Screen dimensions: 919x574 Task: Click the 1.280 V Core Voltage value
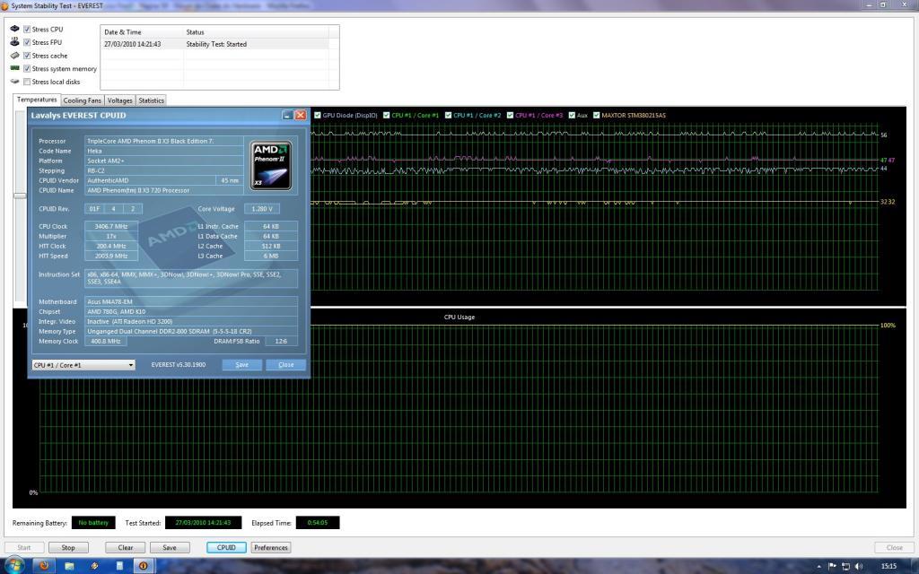262,208
